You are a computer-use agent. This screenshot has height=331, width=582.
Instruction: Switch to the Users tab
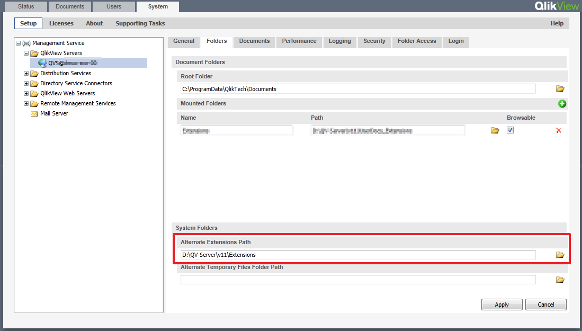pos(113,6)
